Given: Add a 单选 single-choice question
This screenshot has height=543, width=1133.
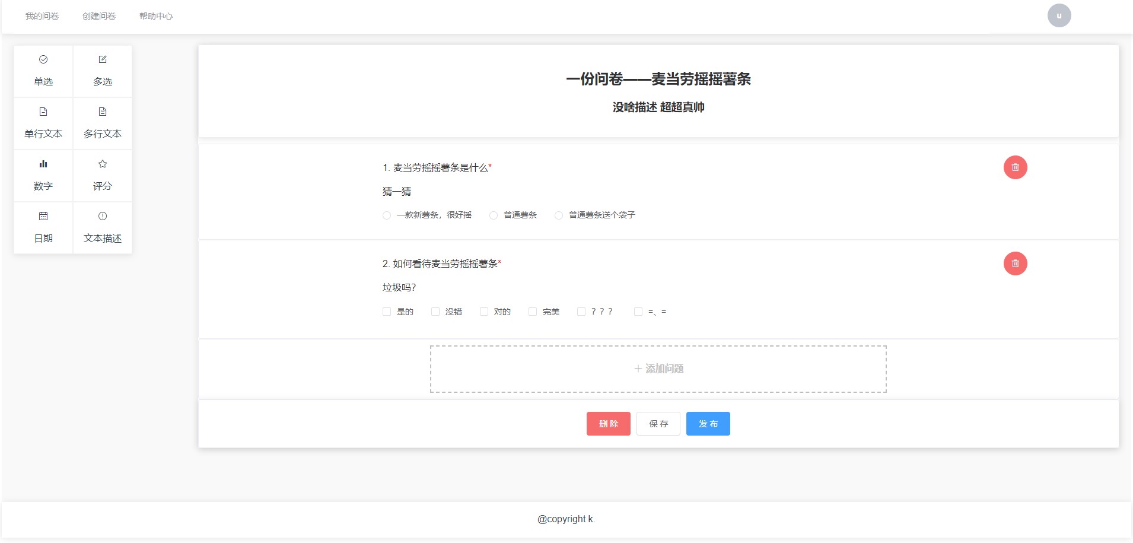Looking at the screenshot, I should click(x=43, y=71).
